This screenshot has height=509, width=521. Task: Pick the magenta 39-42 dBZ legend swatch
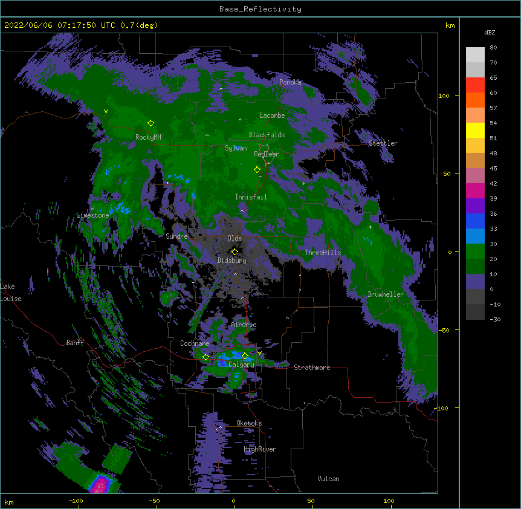click(x=475, y=190)
